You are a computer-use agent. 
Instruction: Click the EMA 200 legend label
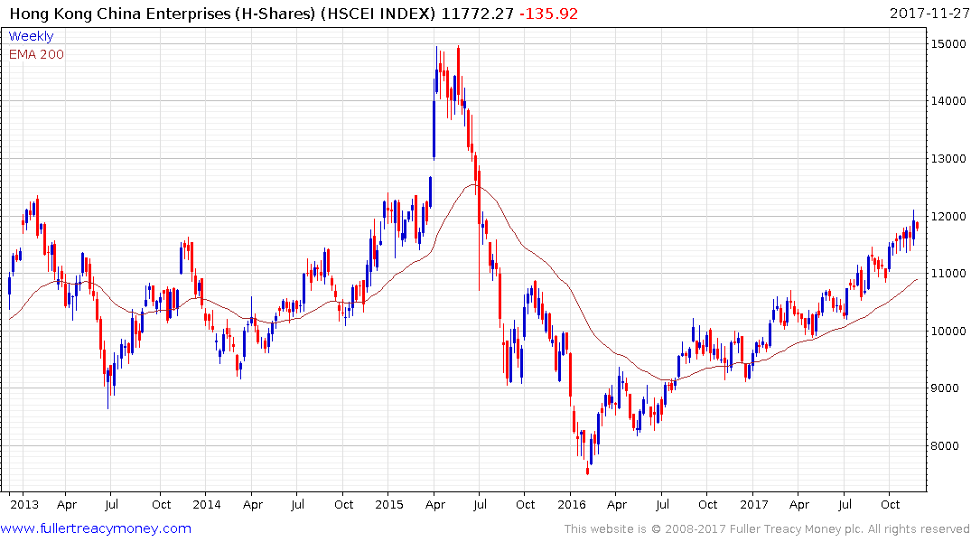pos(36,54)
